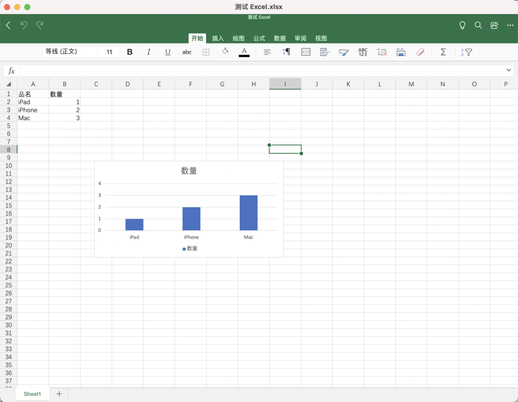Open the sort and filter tool

pyautogui.click(x=467, y=52)
